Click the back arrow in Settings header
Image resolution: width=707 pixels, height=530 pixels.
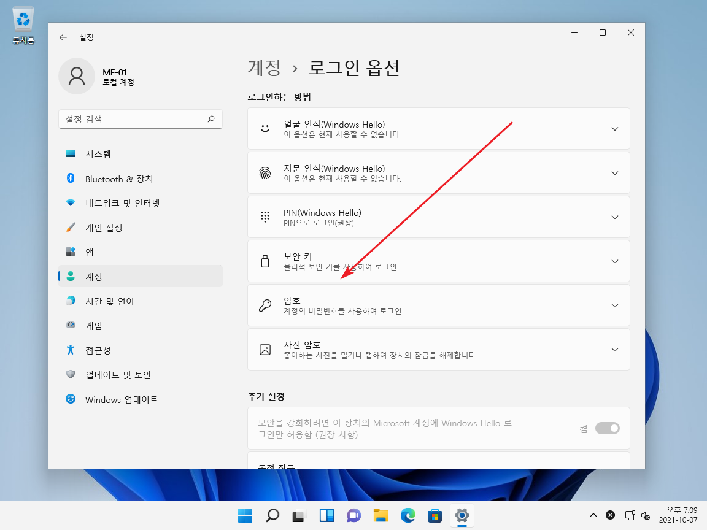63,37
